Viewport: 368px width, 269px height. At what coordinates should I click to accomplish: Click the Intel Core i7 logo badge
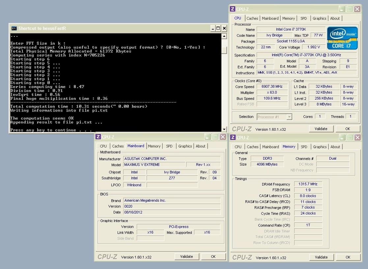pyautogui.click(x=342, y=38)
